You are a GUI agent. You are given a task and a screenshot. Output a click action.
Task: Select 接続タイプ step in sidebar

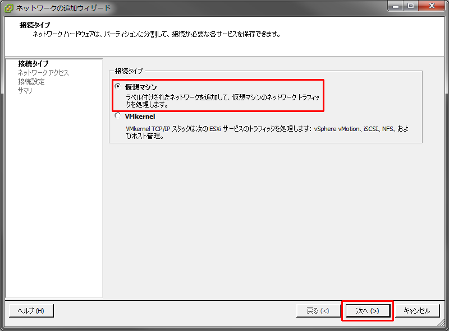point(33,63)
